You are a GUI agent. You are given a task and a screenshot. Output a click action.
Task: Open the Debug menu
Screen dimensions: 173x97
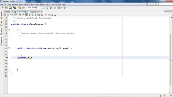[37, 4]
